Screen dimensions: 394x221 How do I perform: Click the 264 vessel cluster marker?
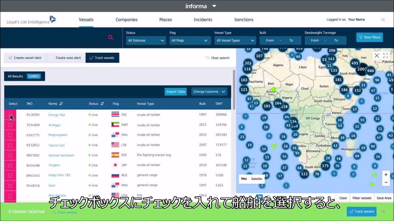coord(278,103)
